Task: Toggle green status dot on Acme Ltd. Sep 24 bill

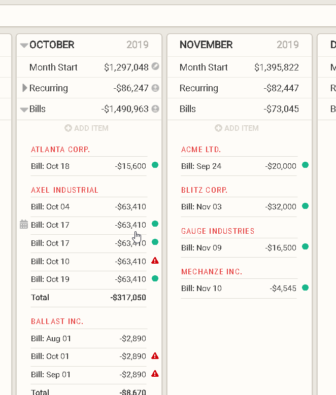Action: 305,165
